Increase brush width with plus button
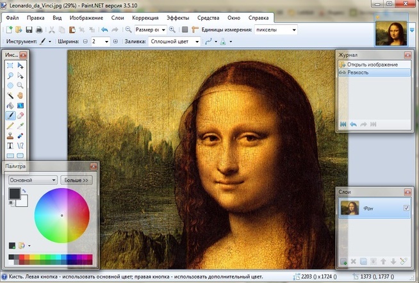Viewport: 419px width, 283px height. tap(115, 42)
